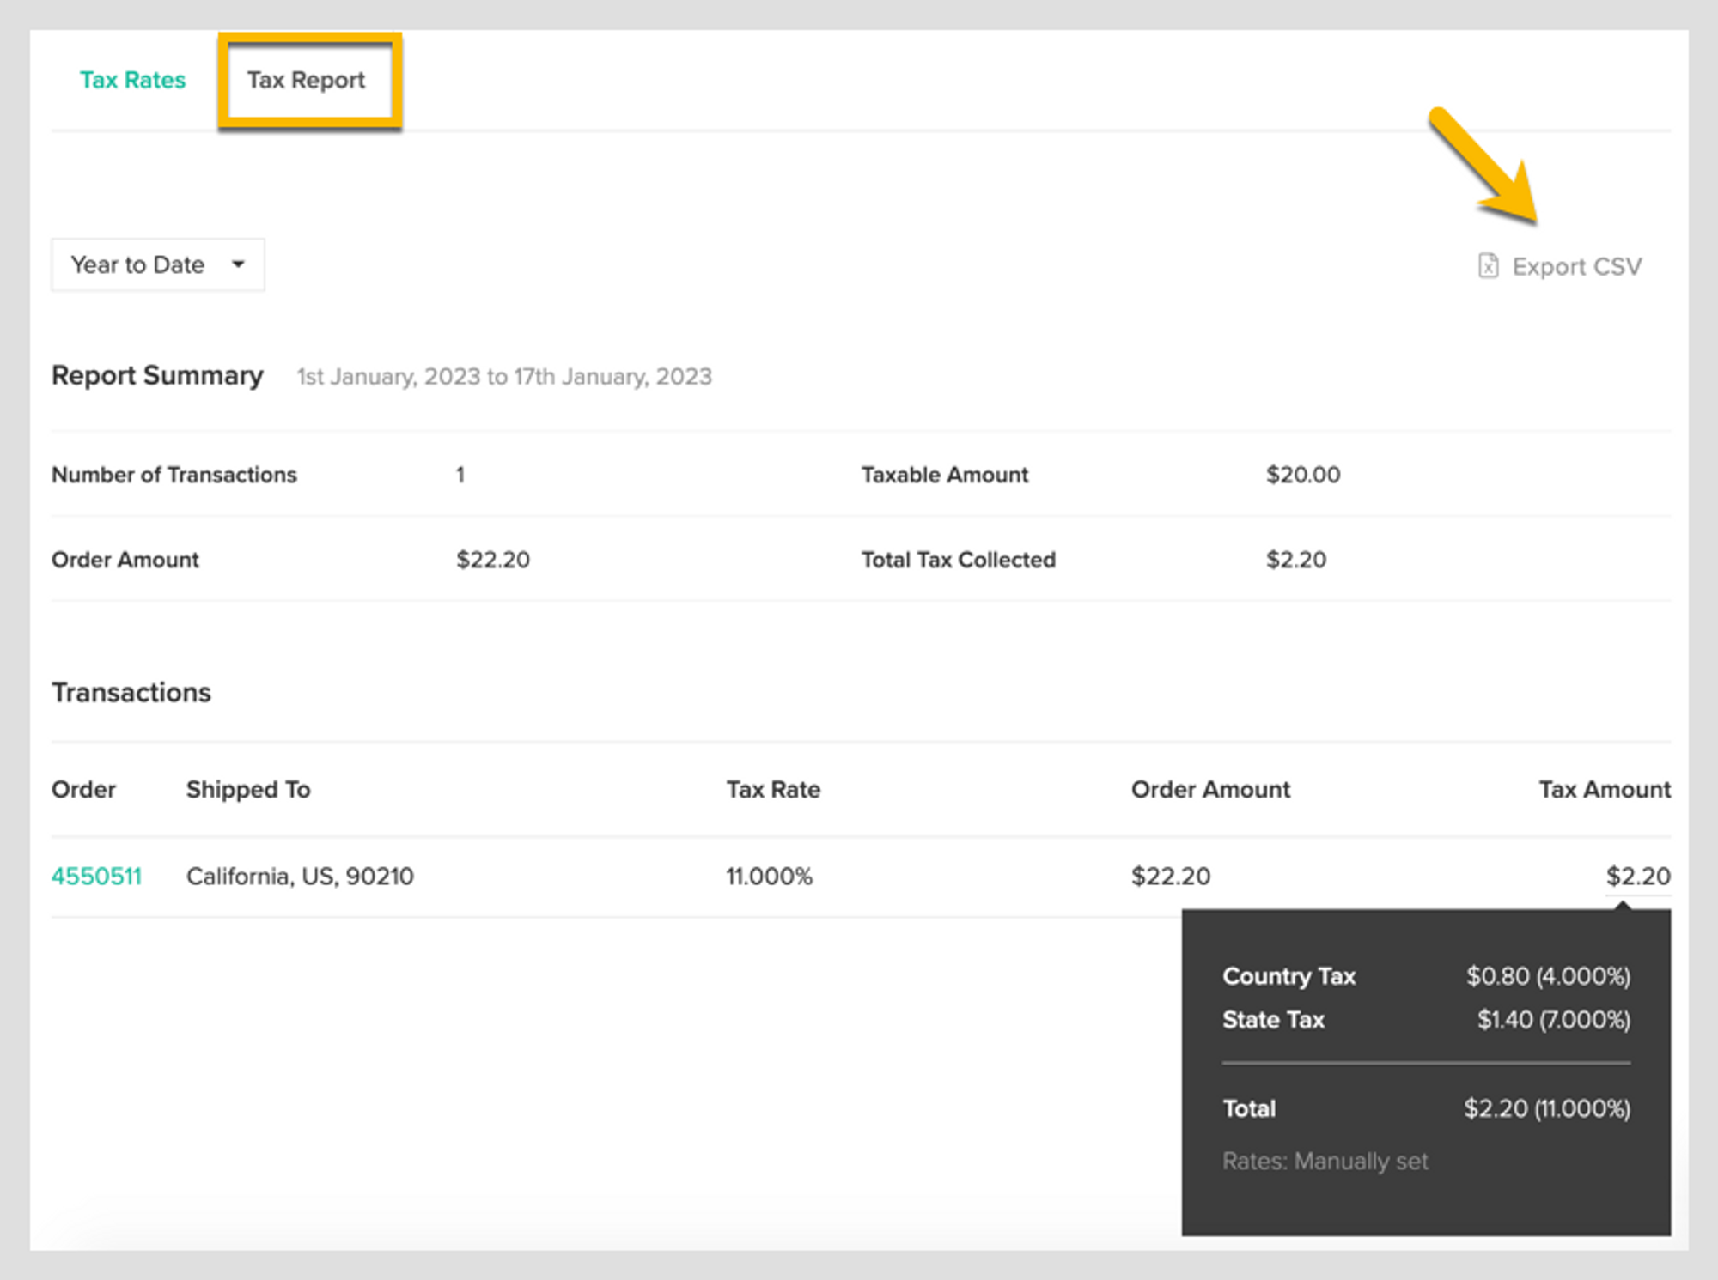Click Total Tax Collected value $2.20

[1295, 560]
